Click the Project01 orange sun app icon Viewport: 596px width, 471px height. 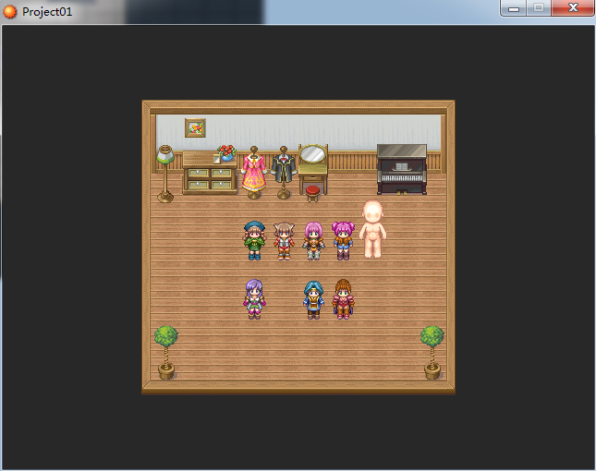pos(9,12)
